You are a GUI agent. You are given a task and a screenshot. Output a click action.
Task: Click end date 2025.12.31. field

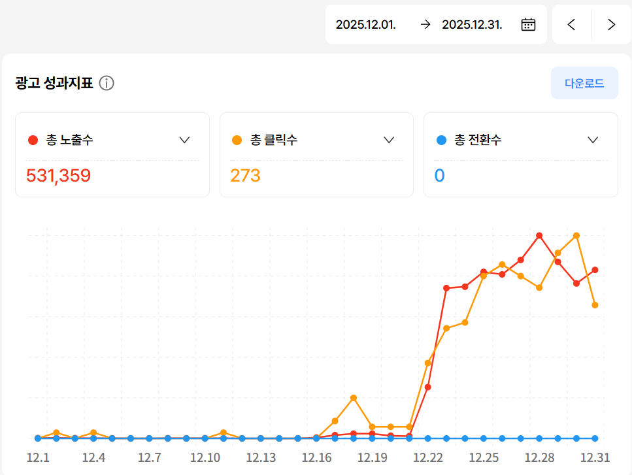pos(472,25)
